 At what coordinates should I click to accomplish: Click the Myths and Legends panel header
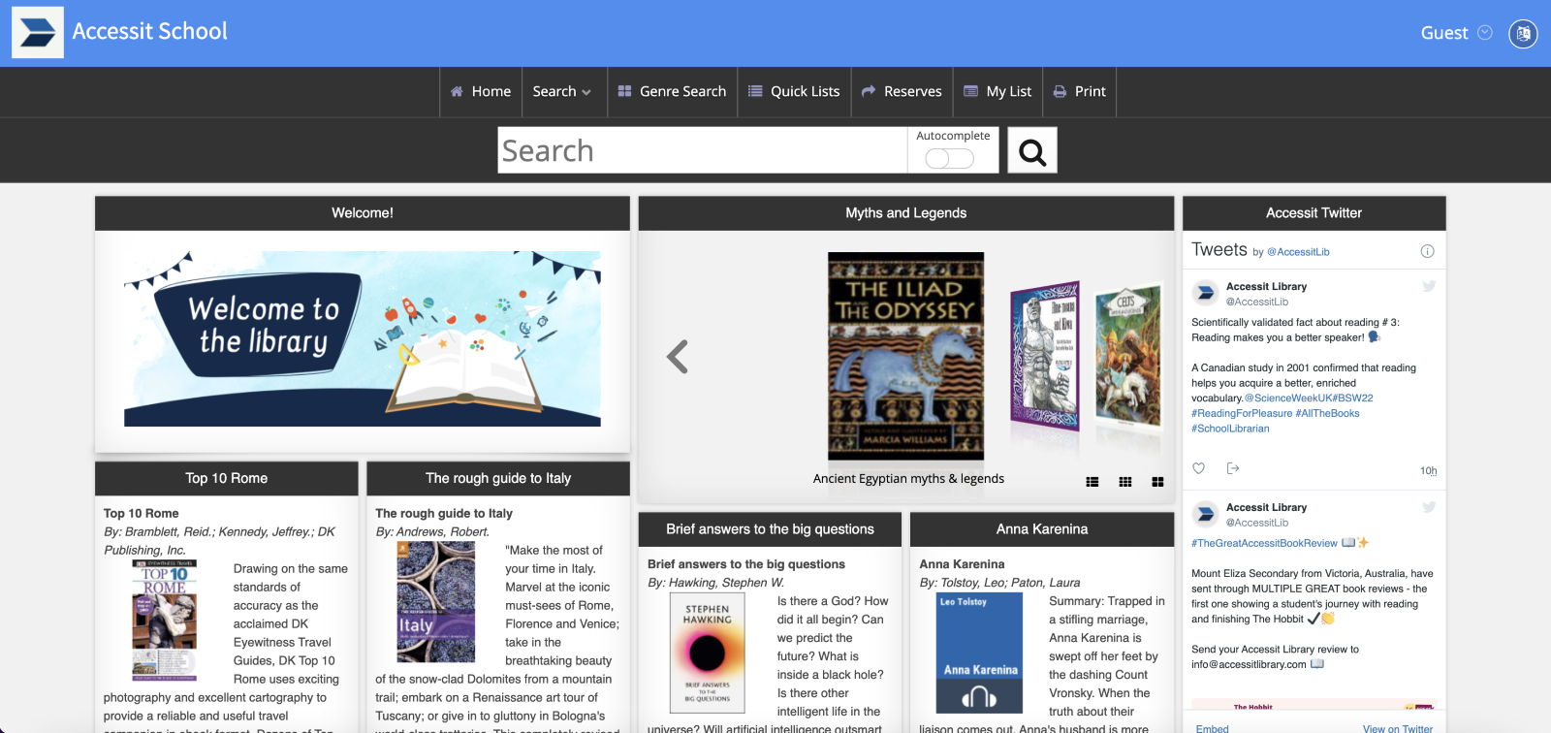pos(906,213)
